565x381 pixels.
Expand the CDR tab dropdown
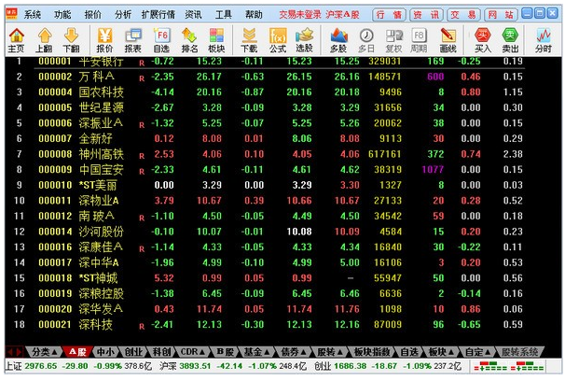(x=192, y=351)
